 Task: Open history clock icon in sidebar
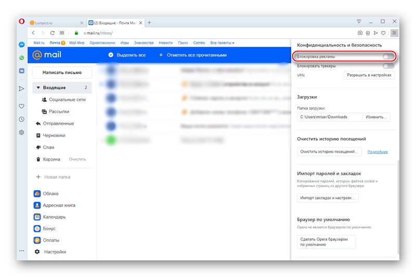(x=22, y=120)
